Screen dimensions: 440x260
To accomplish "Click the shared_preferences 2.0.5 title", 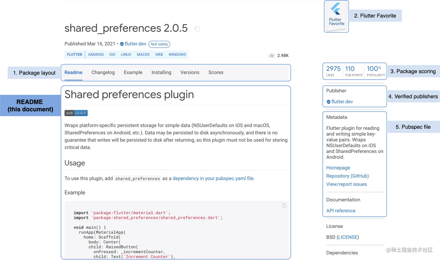I will click(x=126, y=28).
